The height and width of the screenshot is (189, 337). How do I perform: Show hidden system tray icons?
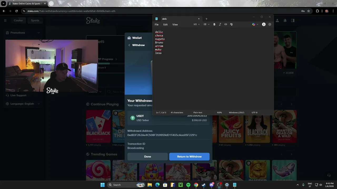click(298, 185)
